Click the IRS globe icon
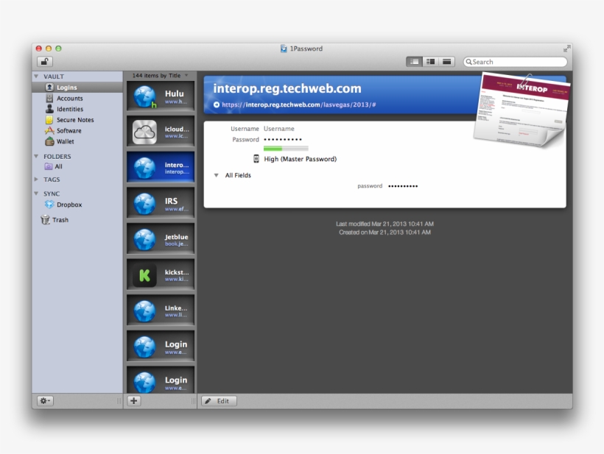Image resolution: width=604 pixels, height=454 pixels. point(144,204)
